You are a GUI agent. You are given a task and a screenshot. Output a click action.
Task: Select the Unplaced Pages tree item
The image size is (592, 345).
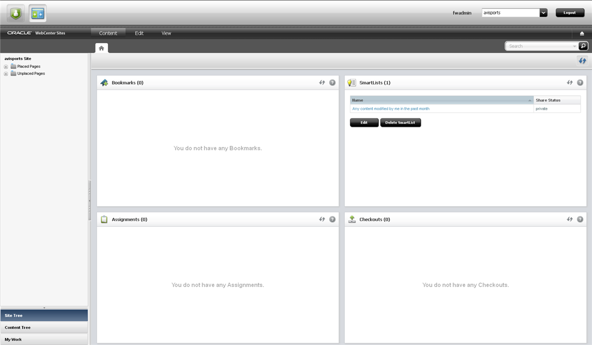coord(31,73)
